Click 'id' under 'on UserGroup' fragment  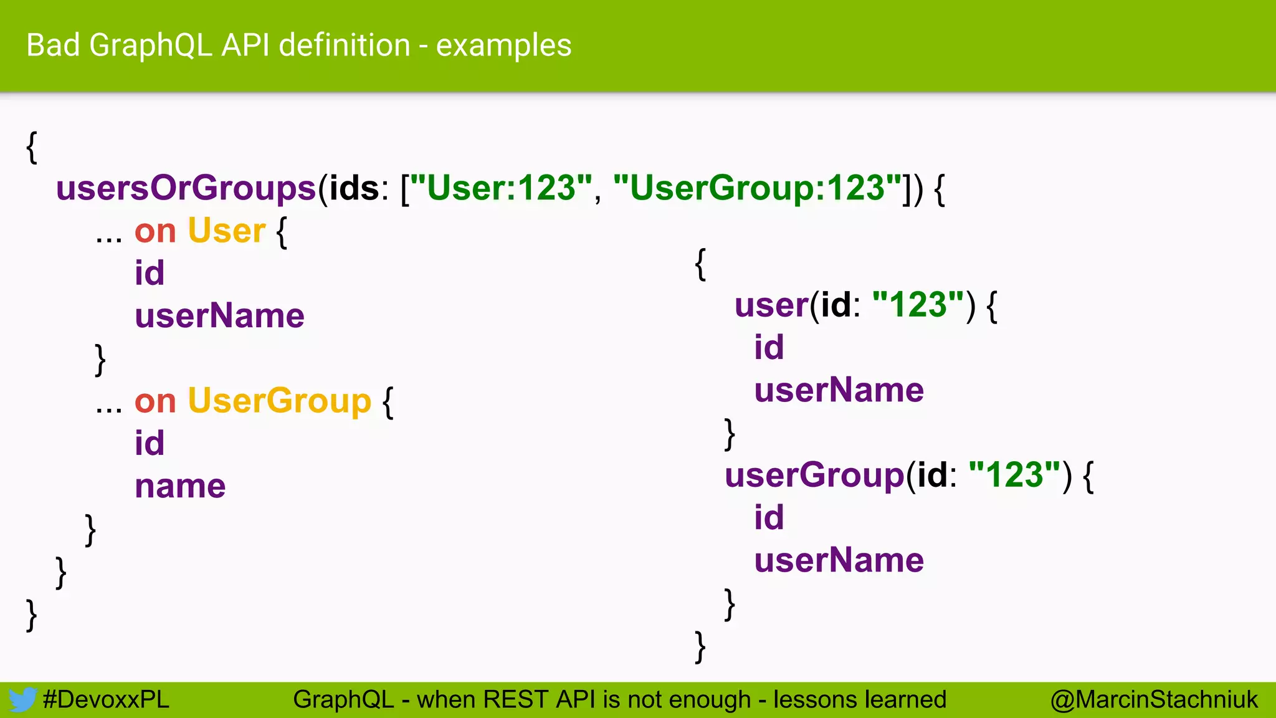point(150,443)
